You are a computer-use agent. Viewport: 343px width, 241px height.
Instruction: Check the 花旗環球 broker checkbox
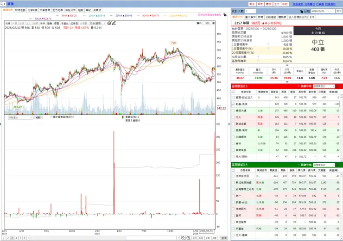tap(233, 137)
